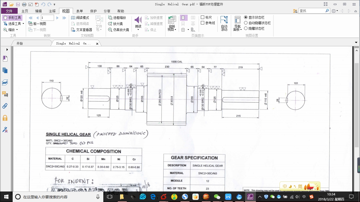Click the 文本查看器 text viewer button
Image resolution: width=360 pixels, height=202 pixels.
(82, 30)
